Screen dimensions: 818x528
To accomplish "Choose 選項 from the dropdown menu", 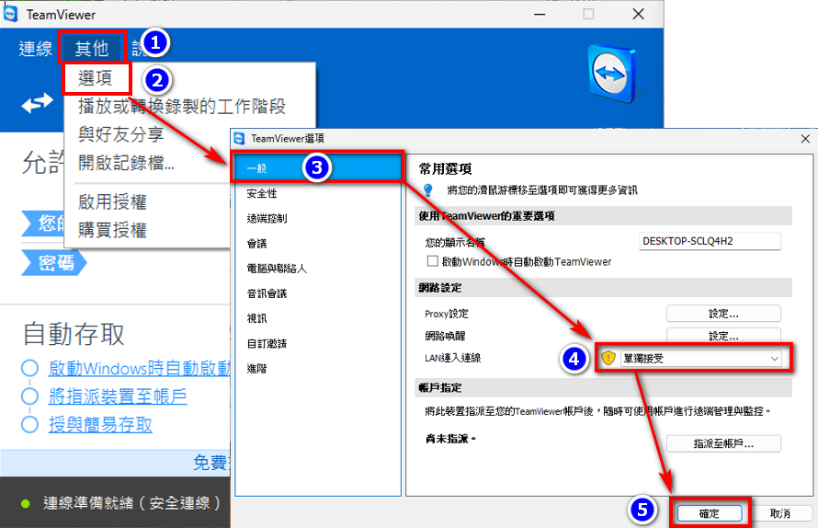I will click(x=96, y=79).
